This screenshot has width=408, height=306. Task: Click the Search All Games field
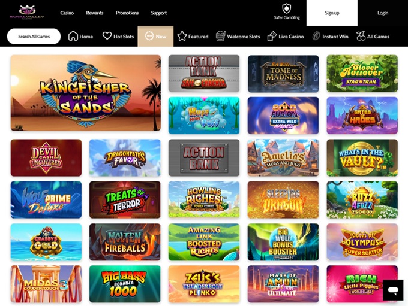(x=34, y=37)
